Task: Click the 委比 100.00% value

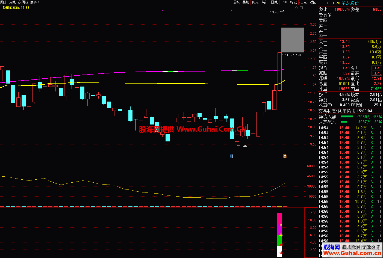Action: 342,9
